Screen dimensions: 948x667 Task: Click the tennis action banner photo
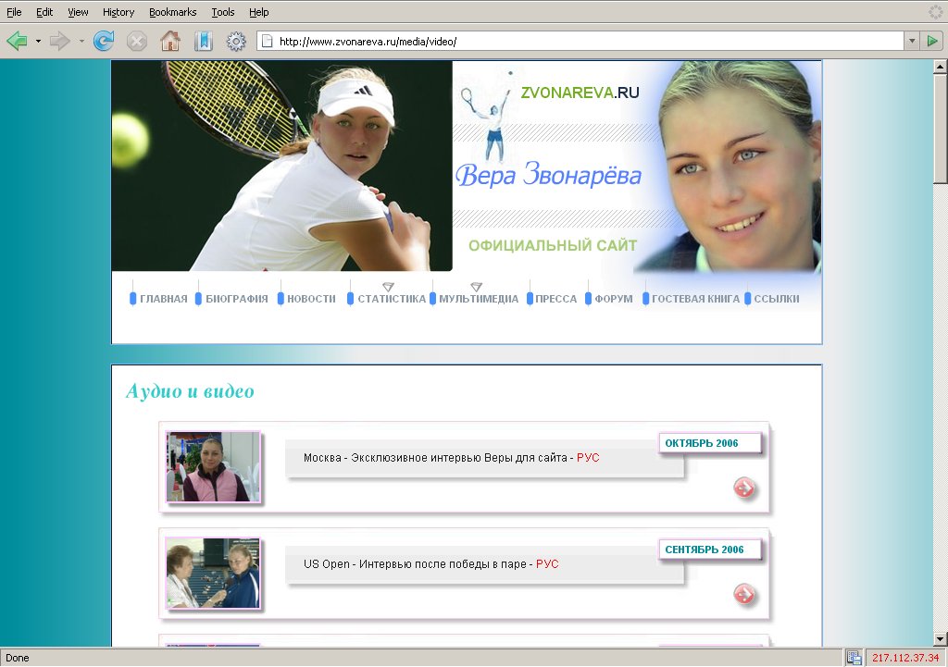click(281, 166)
